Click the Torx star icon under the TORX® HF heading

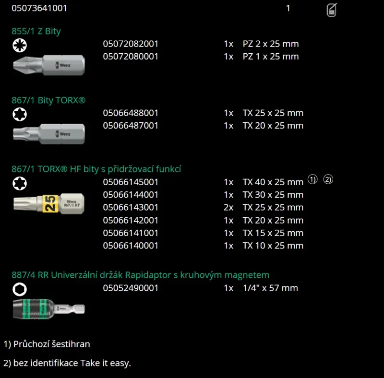click(x=20, y=183)
